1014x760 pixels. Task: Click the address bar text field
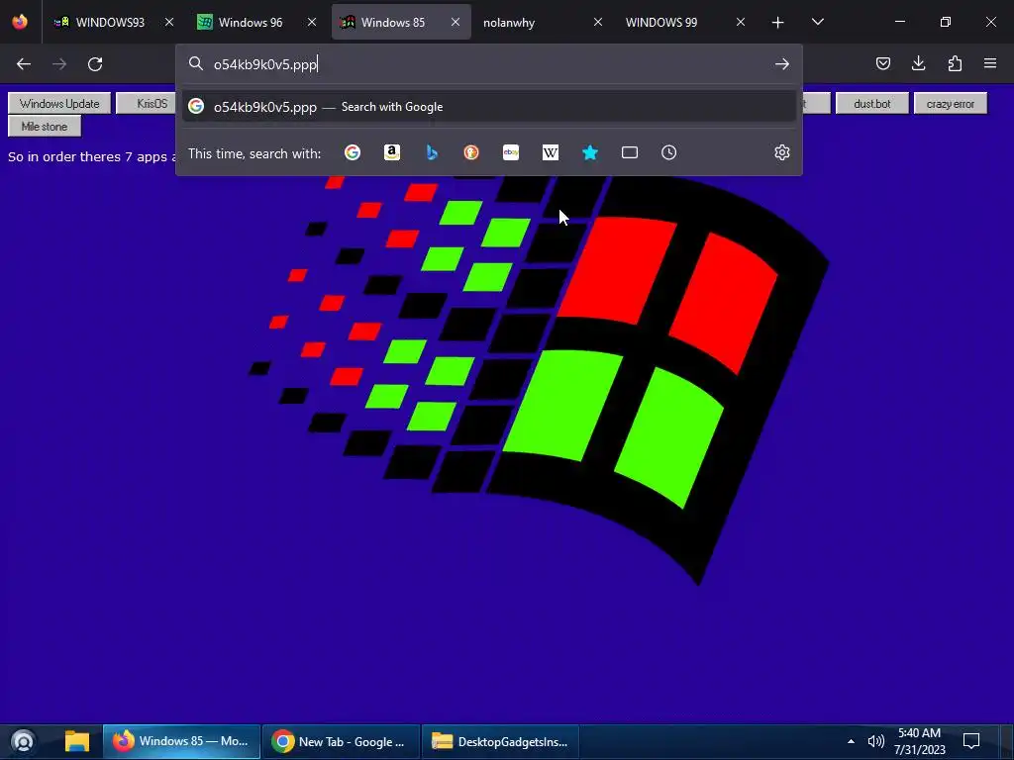(488, 64)
